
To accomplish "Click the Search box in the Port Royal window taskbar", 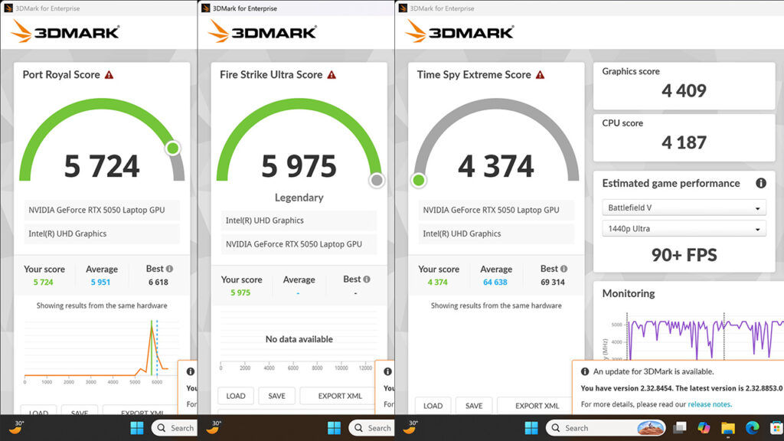I will coord(175,428).
